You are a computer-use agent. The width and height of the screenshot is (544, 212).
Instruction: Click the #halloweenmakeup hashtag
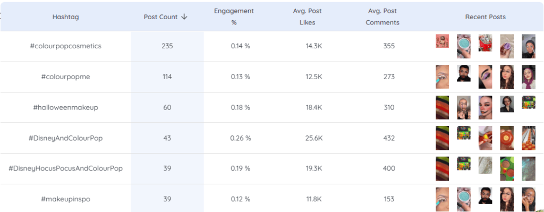click(x=65, y=107)
